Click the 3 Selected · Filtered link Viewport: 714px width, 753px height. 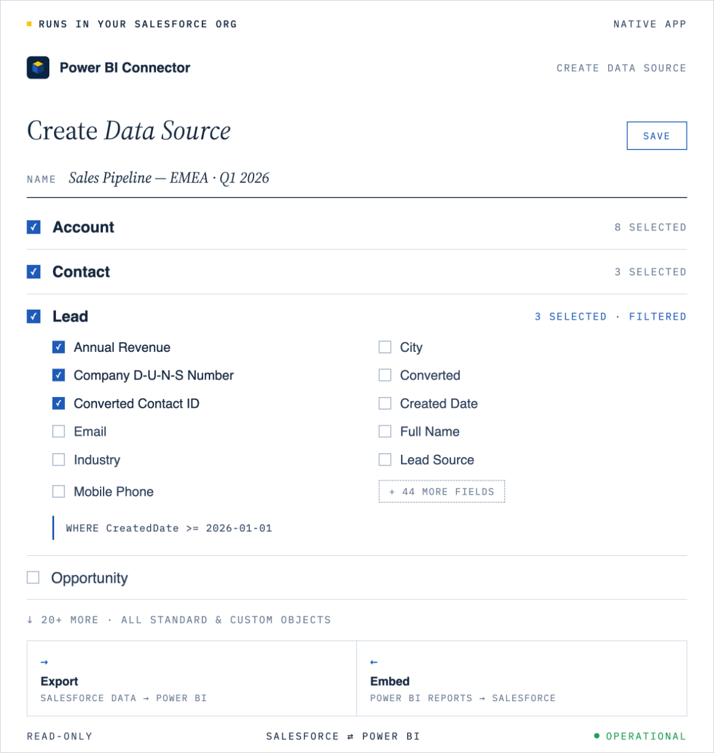[610, 316]
